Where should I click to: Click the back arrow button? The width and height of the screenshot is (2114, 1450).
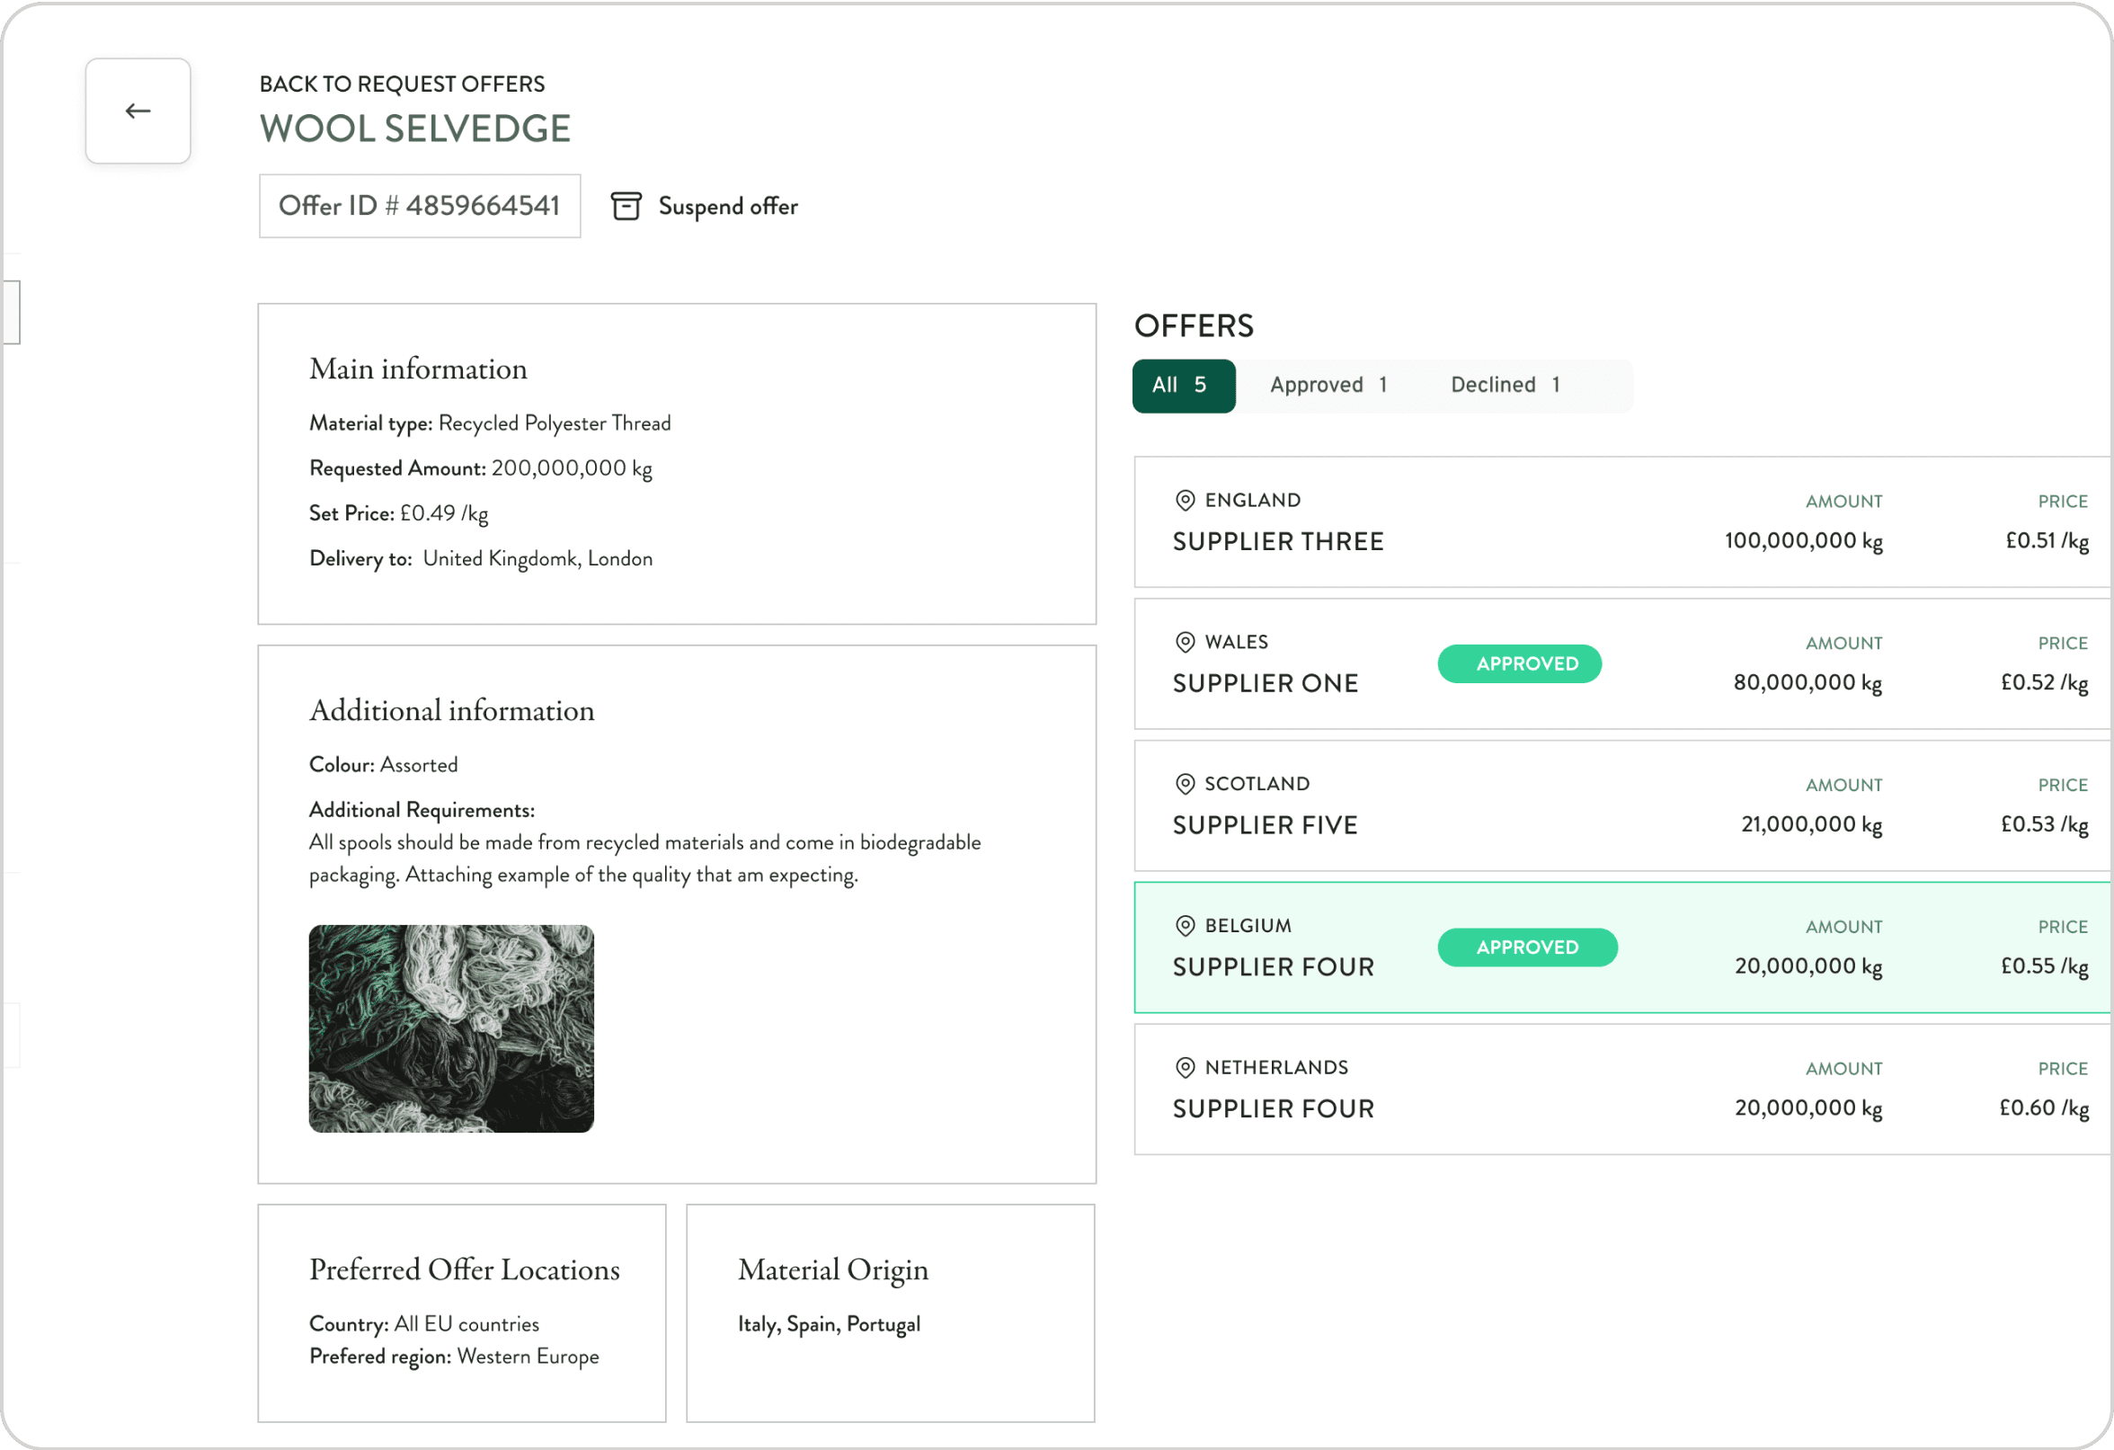coord(138,111)
